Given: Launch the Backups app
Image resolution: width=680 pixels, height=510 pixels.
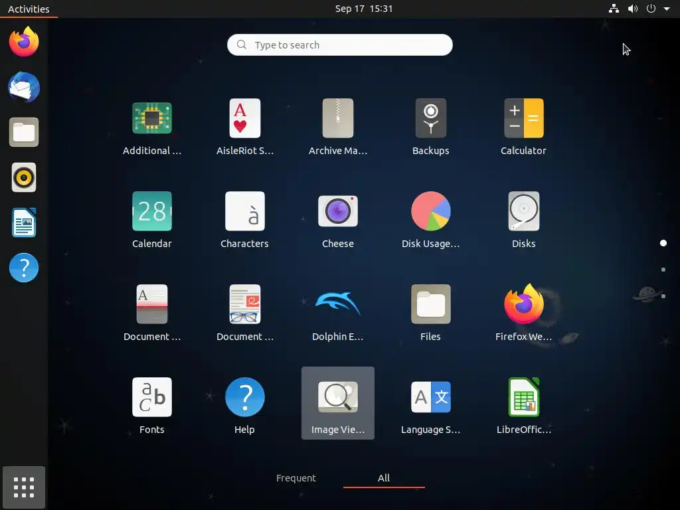Looking at the screenshot, I should click(430, 127).
